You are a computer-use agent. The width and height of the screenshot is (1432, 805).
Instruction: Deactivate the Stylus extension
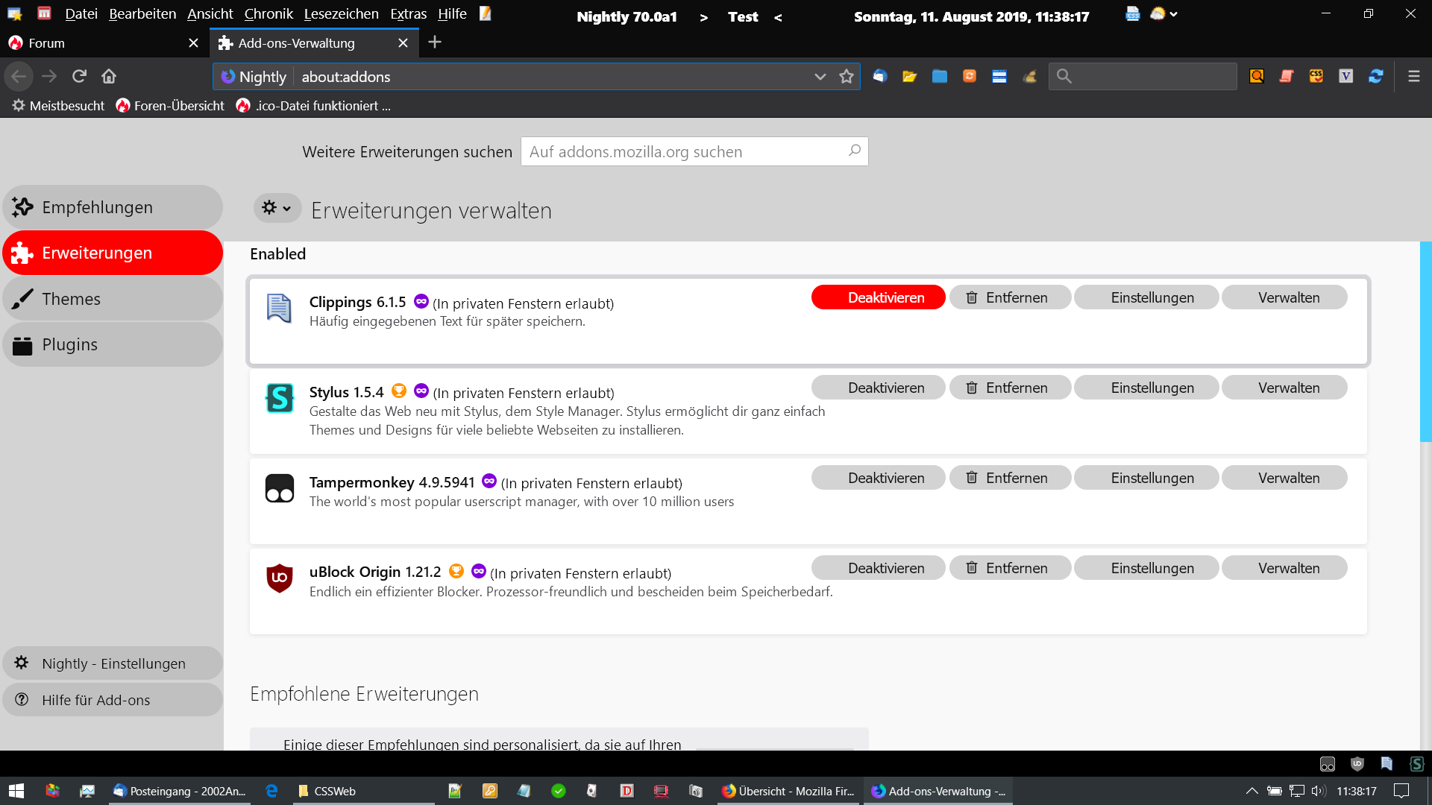pyautogui.click(x=878, y=388)
